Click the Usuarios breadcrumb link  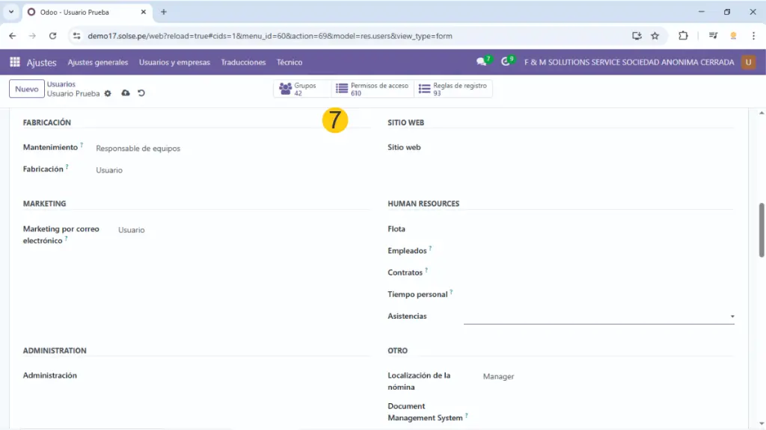[x=61, y=84]
